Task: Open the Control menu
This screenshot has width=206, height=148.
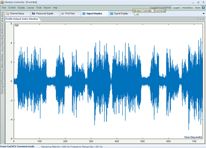Action: click(x=12, y=7)
